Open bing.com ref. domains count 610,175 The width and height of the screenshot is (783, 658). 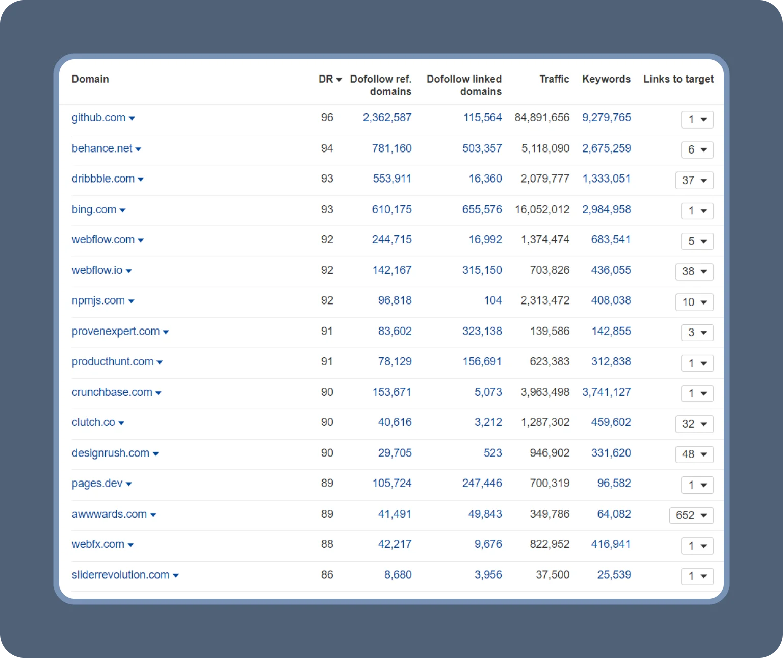pyautogui.click(x=391, y=209)
